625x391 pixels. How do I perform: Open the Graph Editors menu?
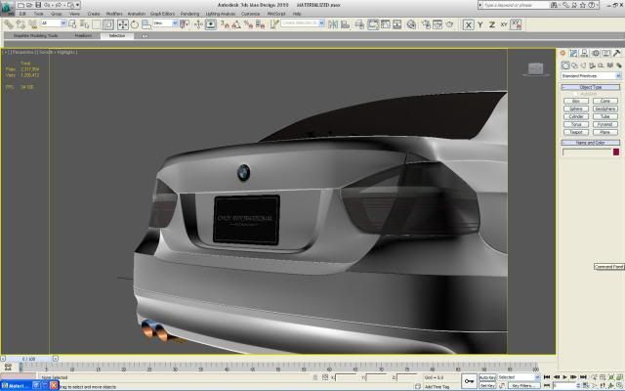[162, 14]
